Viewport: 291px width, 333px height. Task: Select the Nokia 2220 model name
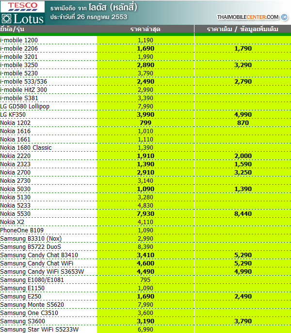click(x=15, y=156)
